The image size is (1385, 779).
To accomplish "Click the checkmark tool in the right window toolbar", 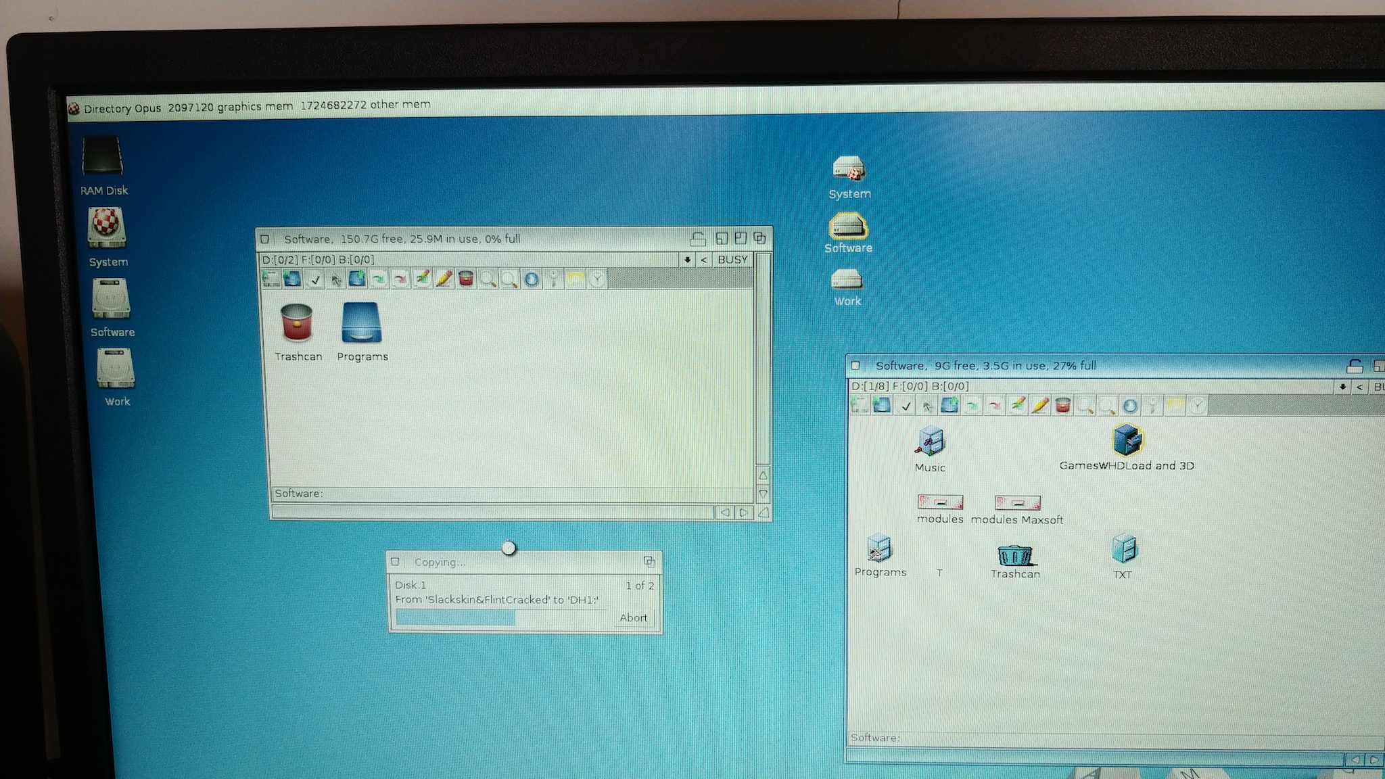I will coord(906,406).
